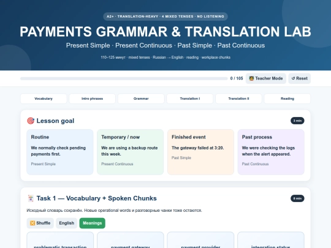Click the Payments Grammar & Translation Lab title
Screen dimensions: 331x248
point(165,32)
